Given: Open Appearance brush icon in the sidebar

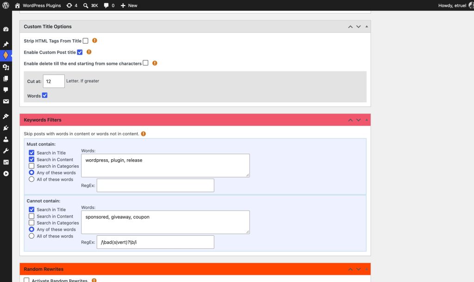Looking at the screenshot, I should coord(6,116).
